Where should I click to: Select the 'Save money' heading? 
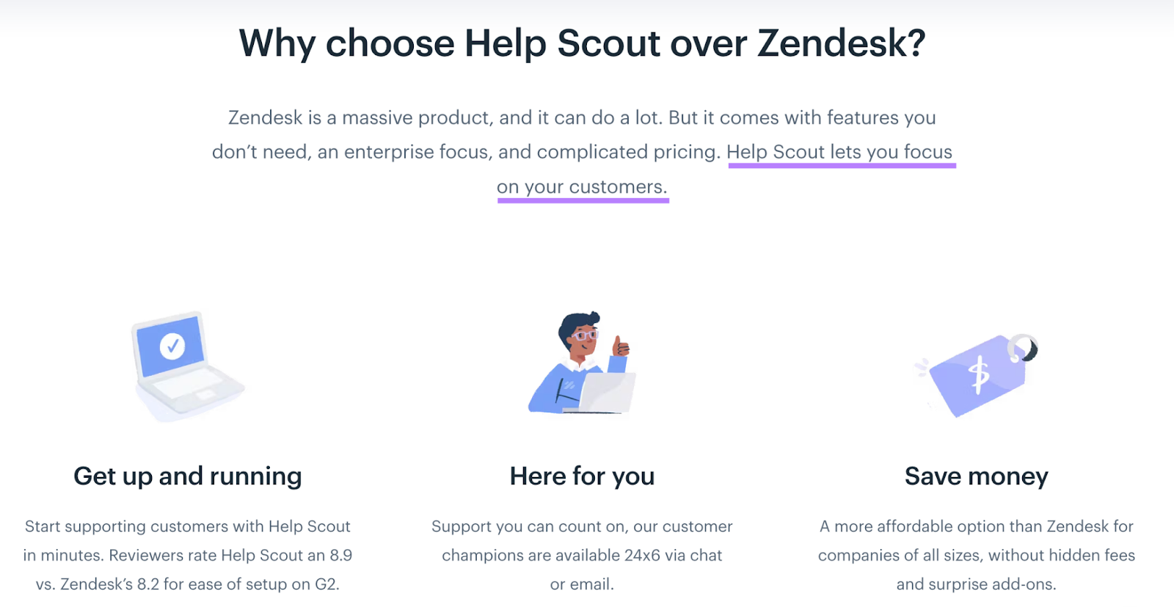point(977,476)
